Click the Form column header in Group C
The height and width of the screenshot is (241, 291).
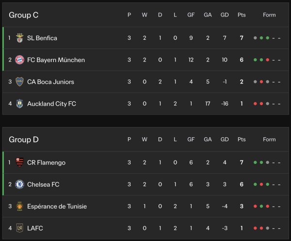(269, 15)
